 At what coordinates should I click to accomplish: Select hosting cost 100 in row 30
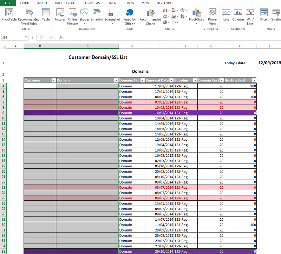click(x=240, y=225)
